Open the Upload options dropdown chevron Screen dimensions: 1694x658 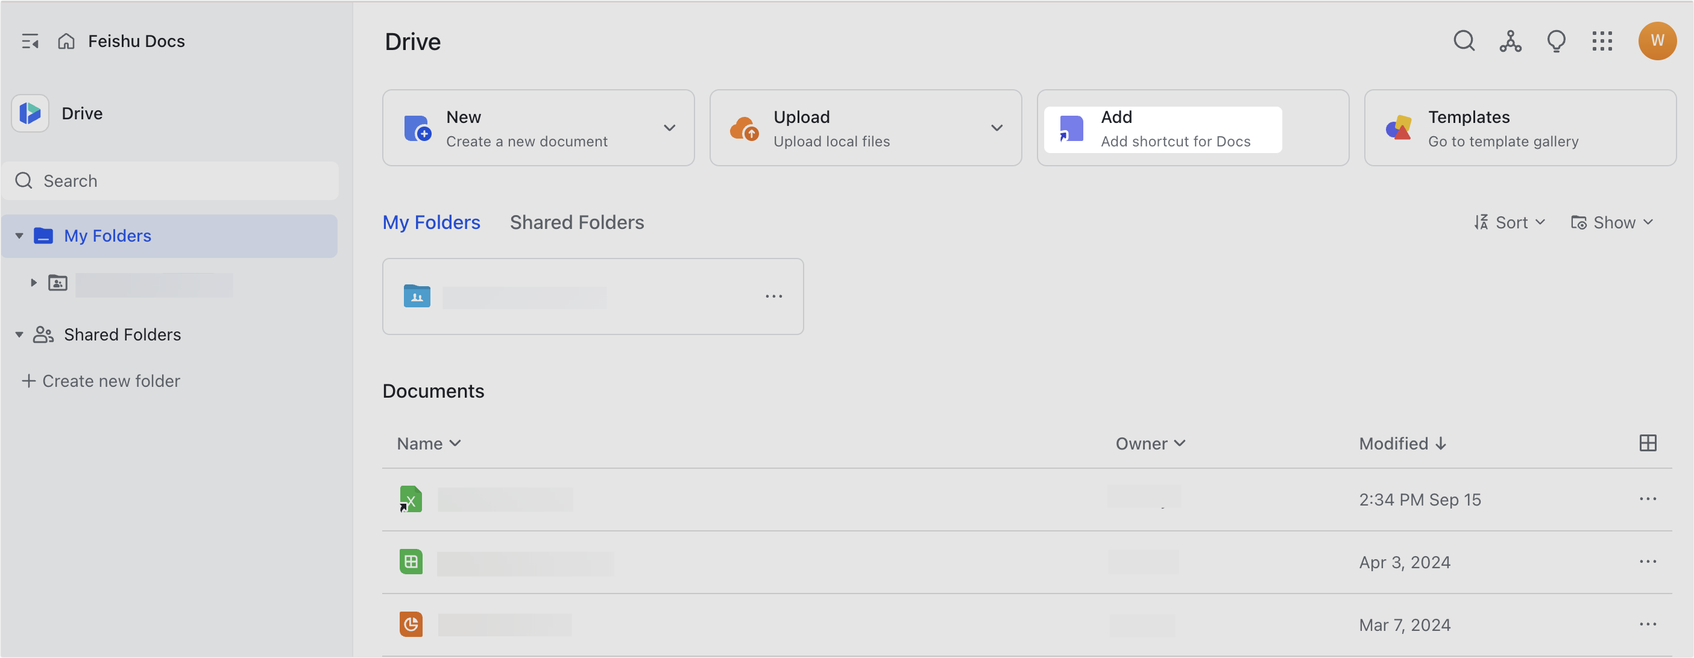(x=997, y=128)
